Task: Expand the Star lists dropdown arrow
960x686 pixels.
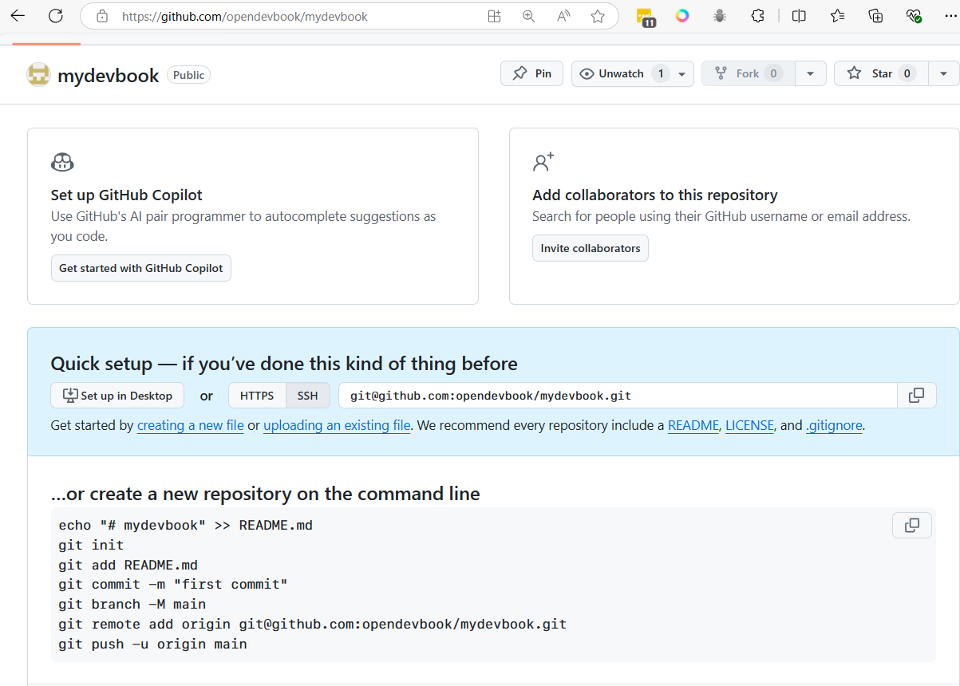Action: coord(943,73)
